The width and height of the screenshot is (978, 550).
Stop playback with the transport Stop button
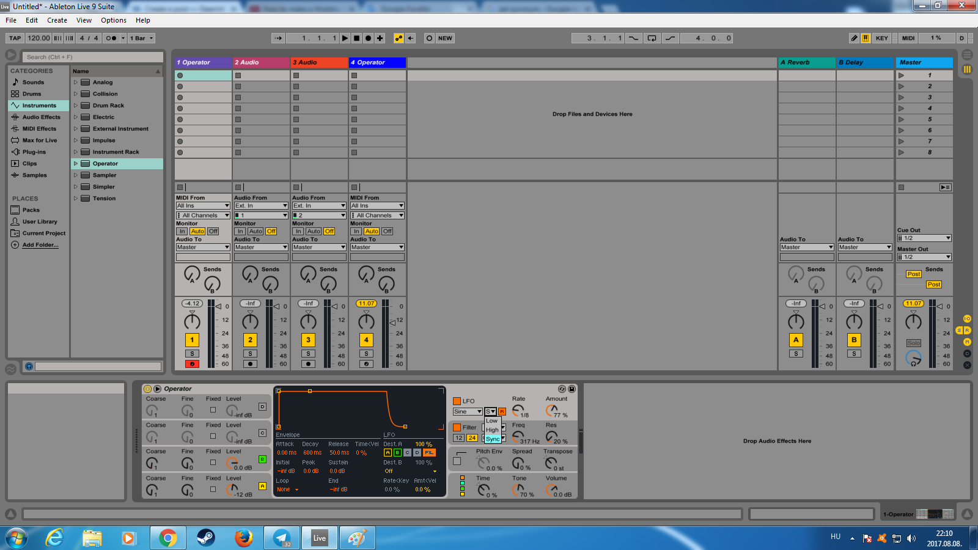[x=357, y=38]
